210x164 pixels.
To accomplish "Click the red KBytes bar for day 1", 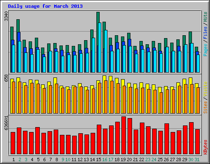I will click(13, 143).
